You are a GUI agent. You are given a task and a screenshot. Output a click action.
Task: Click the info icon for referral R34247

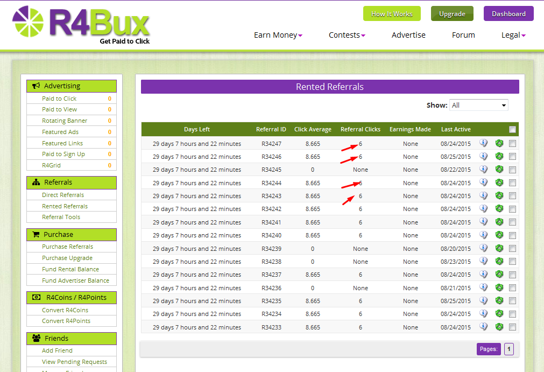pos(483,143)
